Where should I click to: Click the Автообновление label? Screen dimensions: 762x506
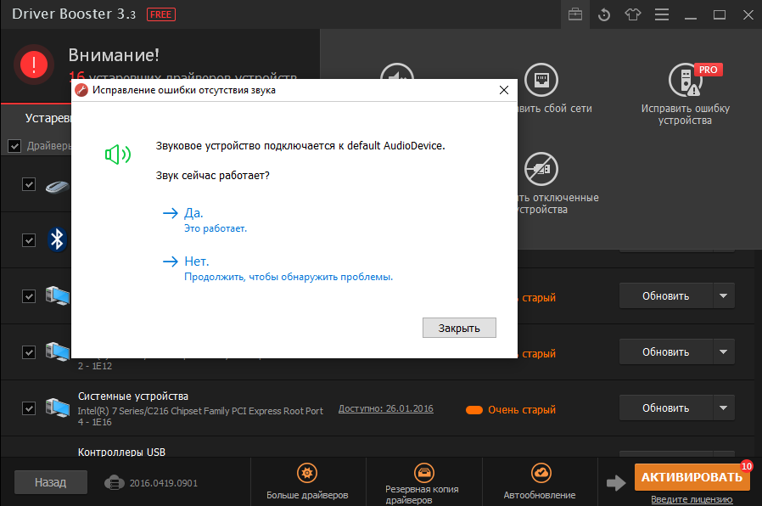point(540,495)
